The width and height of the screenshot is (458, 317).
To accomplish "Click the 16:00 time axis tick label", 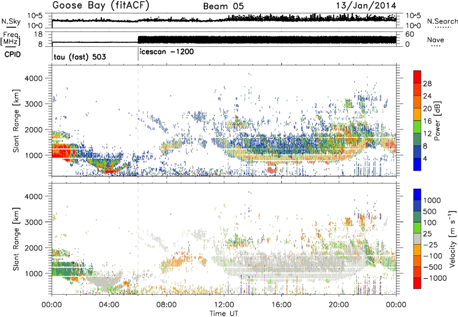I will coord(281,305).
